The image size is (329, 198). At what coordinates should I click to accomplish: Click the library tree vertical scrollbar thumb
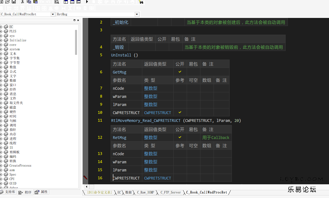pos(76,42)
